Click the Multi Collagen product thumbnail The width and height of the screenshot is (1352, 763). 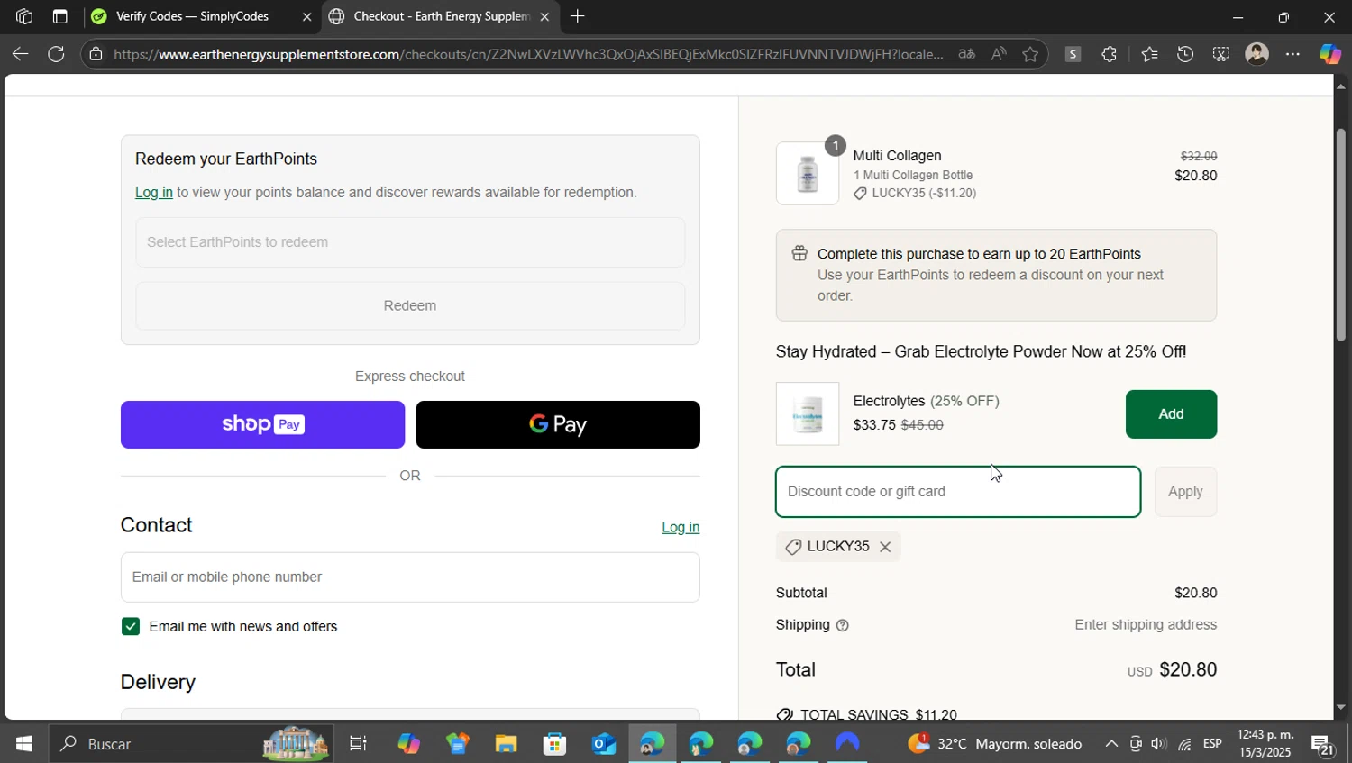(808, 173)
